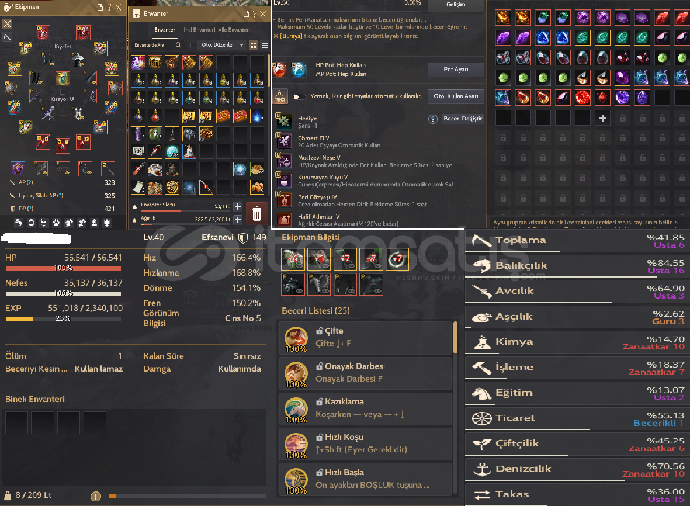The width and height of the screenshot is (690, 506).
Task: Switch to Aile Envanteri tab
Action: click(234, 30)
